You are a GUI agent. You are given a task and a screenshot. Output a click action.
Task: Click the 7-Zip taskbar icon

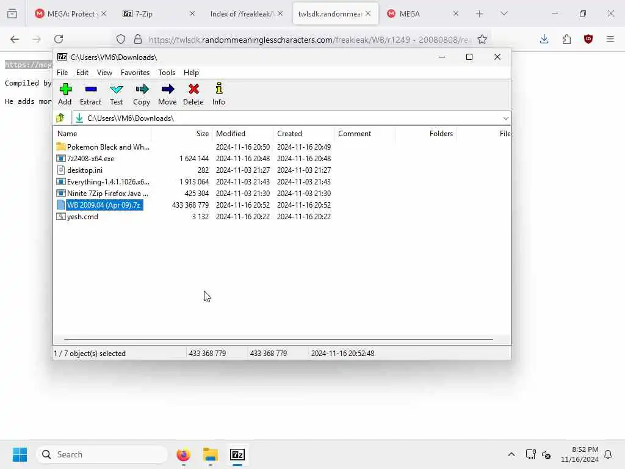[237, 454]
